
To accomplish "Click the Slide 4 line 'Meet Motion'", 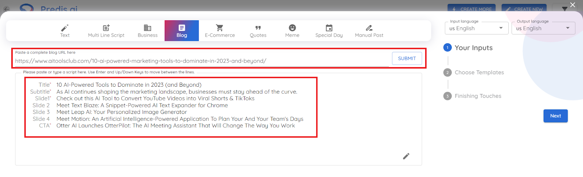I will pyautogui.click(x=180, y=119).
